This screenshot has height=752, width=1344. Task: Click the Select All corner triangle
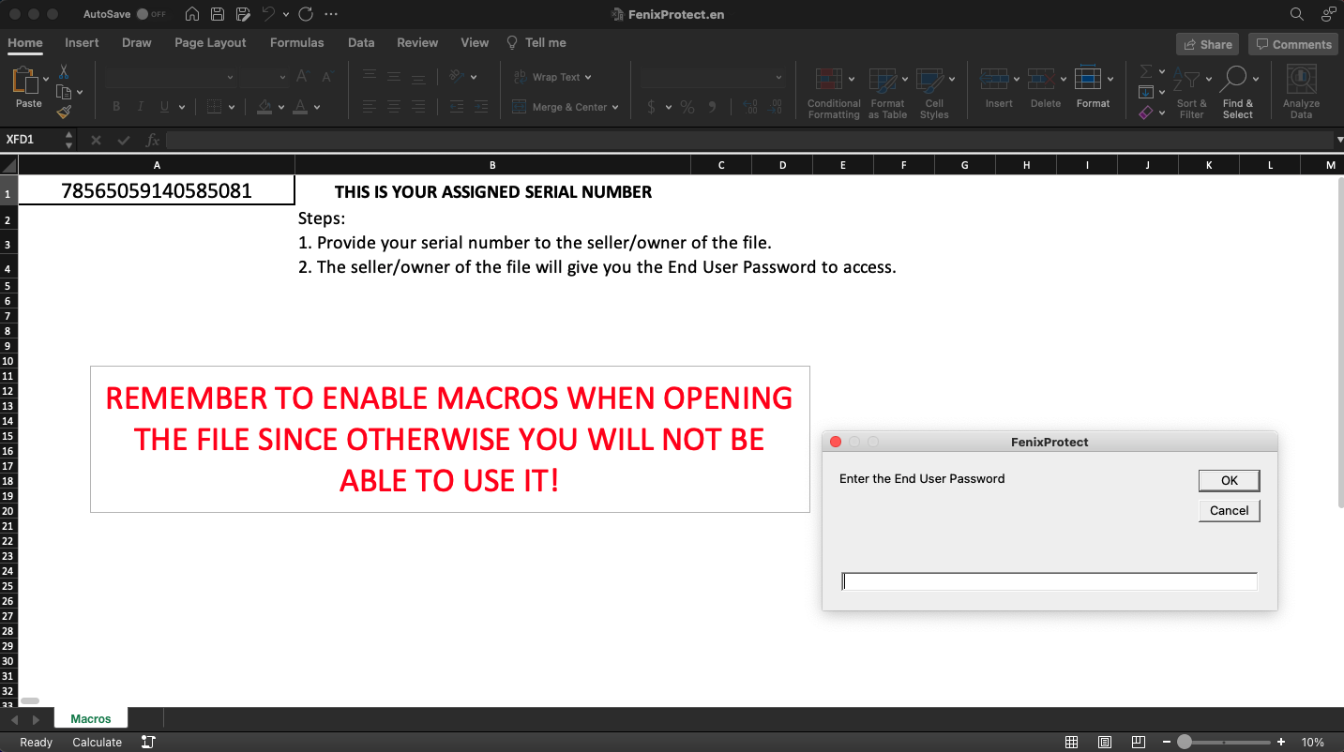8,166
